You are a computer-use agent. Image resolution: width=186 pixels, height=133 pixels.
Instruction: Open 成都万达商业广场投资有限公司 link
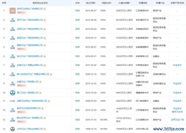[32, 101]
